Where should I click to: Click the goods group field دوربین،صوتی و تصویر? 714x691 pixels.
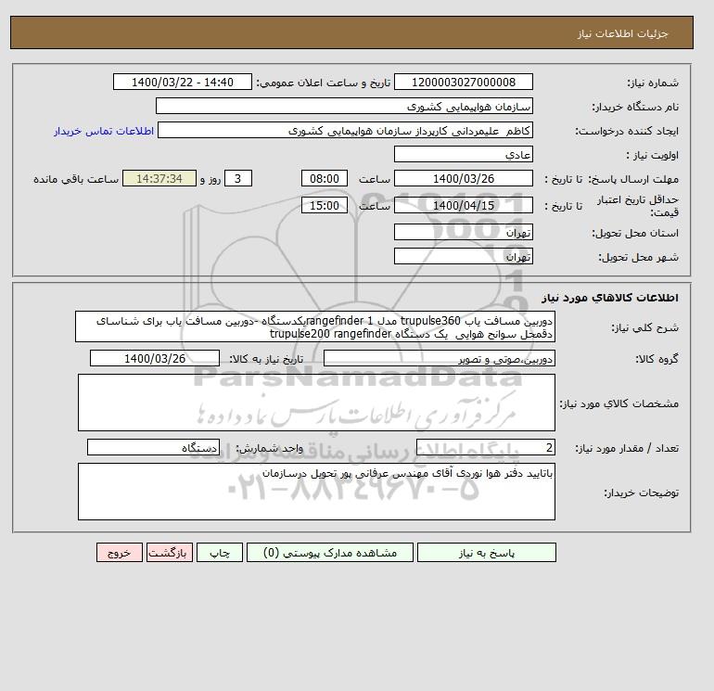tap(439, 358)
